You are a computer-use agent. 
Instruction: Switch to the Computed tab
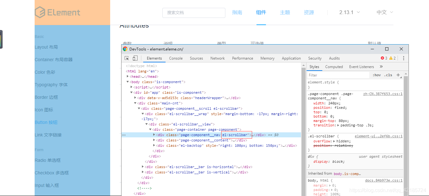point(334,66)
